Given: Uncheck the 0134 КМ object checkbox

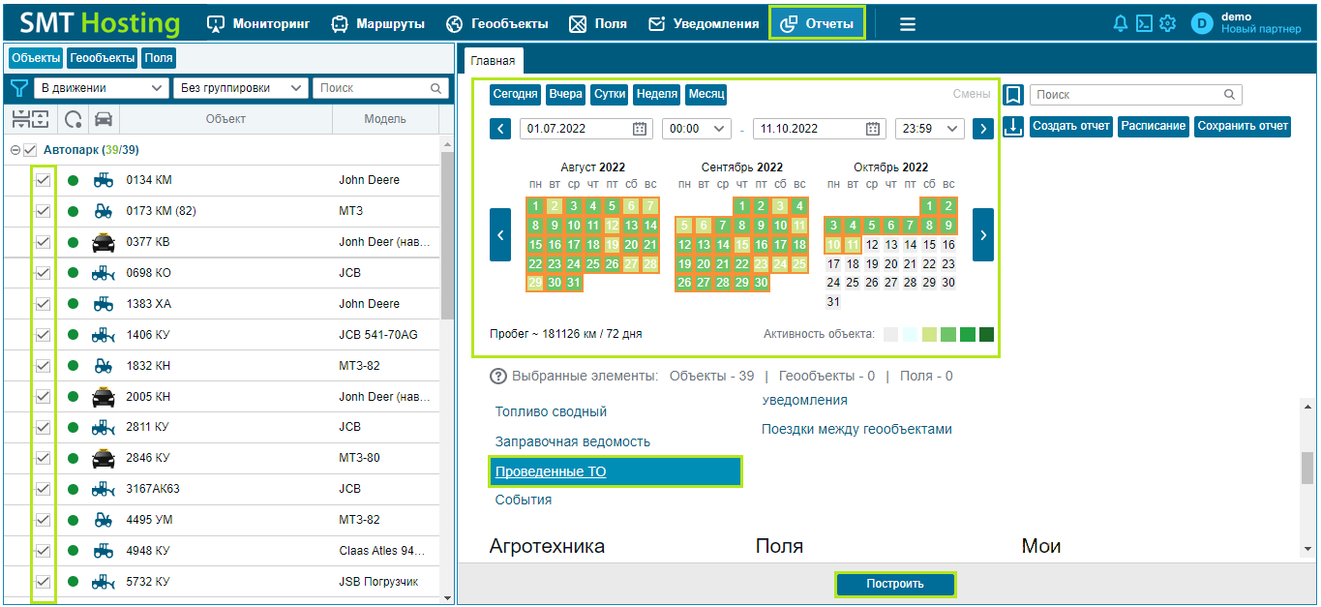Looking at the screenshot, I should click(x=43, y=180).
